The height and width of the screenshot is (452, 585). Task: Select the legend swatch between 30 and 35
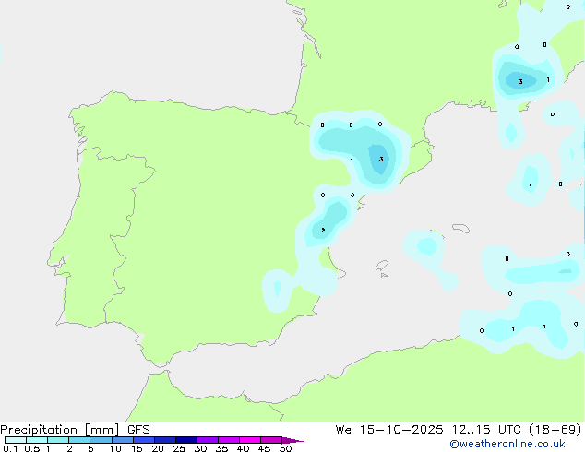click(x=208, y=440)
